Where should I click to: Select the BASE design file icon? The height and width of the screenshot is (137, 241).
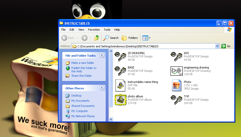(120, 71)
